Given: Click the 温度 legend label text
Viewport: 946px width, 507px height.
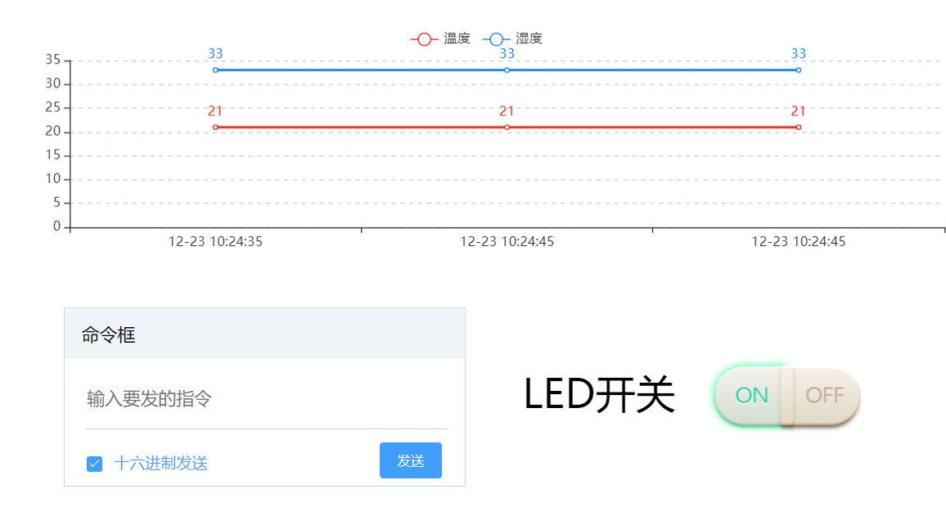Looking at the screenshot, I should pos(457,38).
